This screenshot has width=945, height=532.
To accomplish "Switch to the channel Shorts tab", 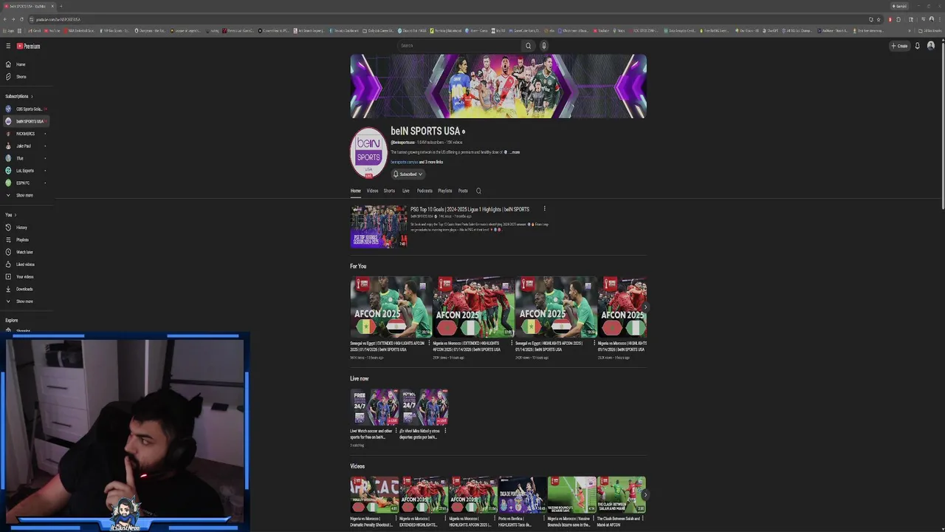I will coord(389,191).
